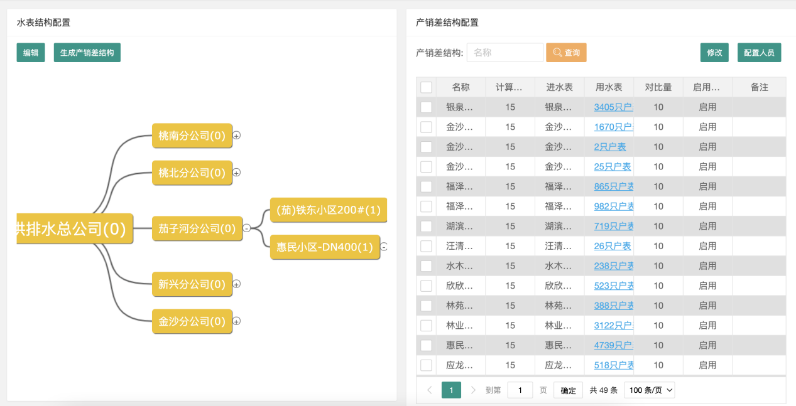Go to the next page arrow
Image resolution: width=796 pixels, height=406 pixels.
point(473,390)
